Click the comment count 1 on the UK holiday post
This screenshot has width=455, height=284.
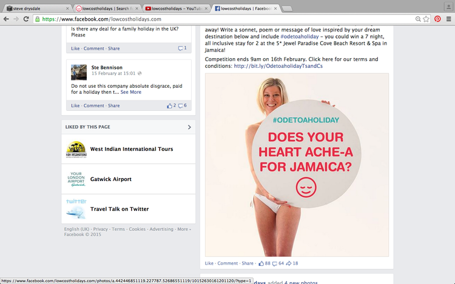pyautogui.click(x=182, y=48)
